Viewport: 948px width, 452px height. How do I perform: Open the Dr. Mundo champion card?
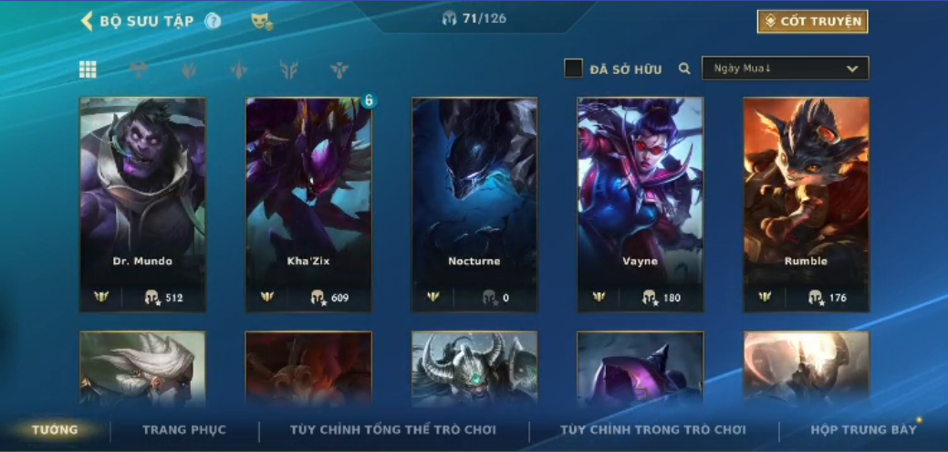tap(142, 205)
